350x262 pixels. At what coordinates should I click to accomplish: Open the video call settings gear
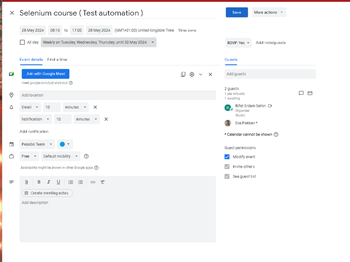pos(192,74)
